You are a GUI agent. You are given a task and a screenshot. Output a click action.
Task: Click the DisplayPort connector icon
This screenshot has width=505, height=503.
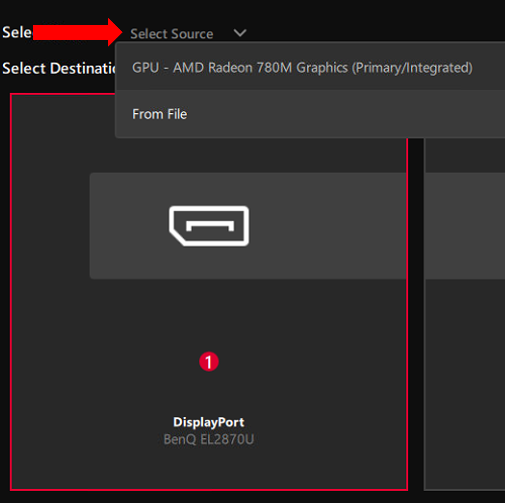(x=209, y=226)
